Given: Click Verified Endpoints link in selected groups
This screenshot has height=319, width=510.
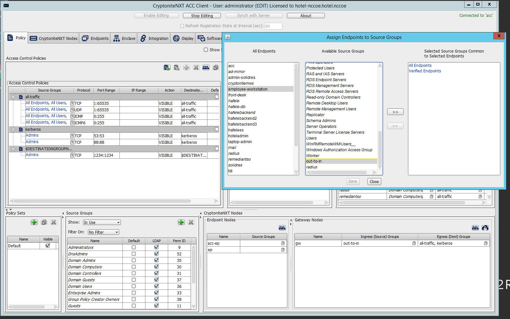Looking at the screenshot, I should [425, 71].
